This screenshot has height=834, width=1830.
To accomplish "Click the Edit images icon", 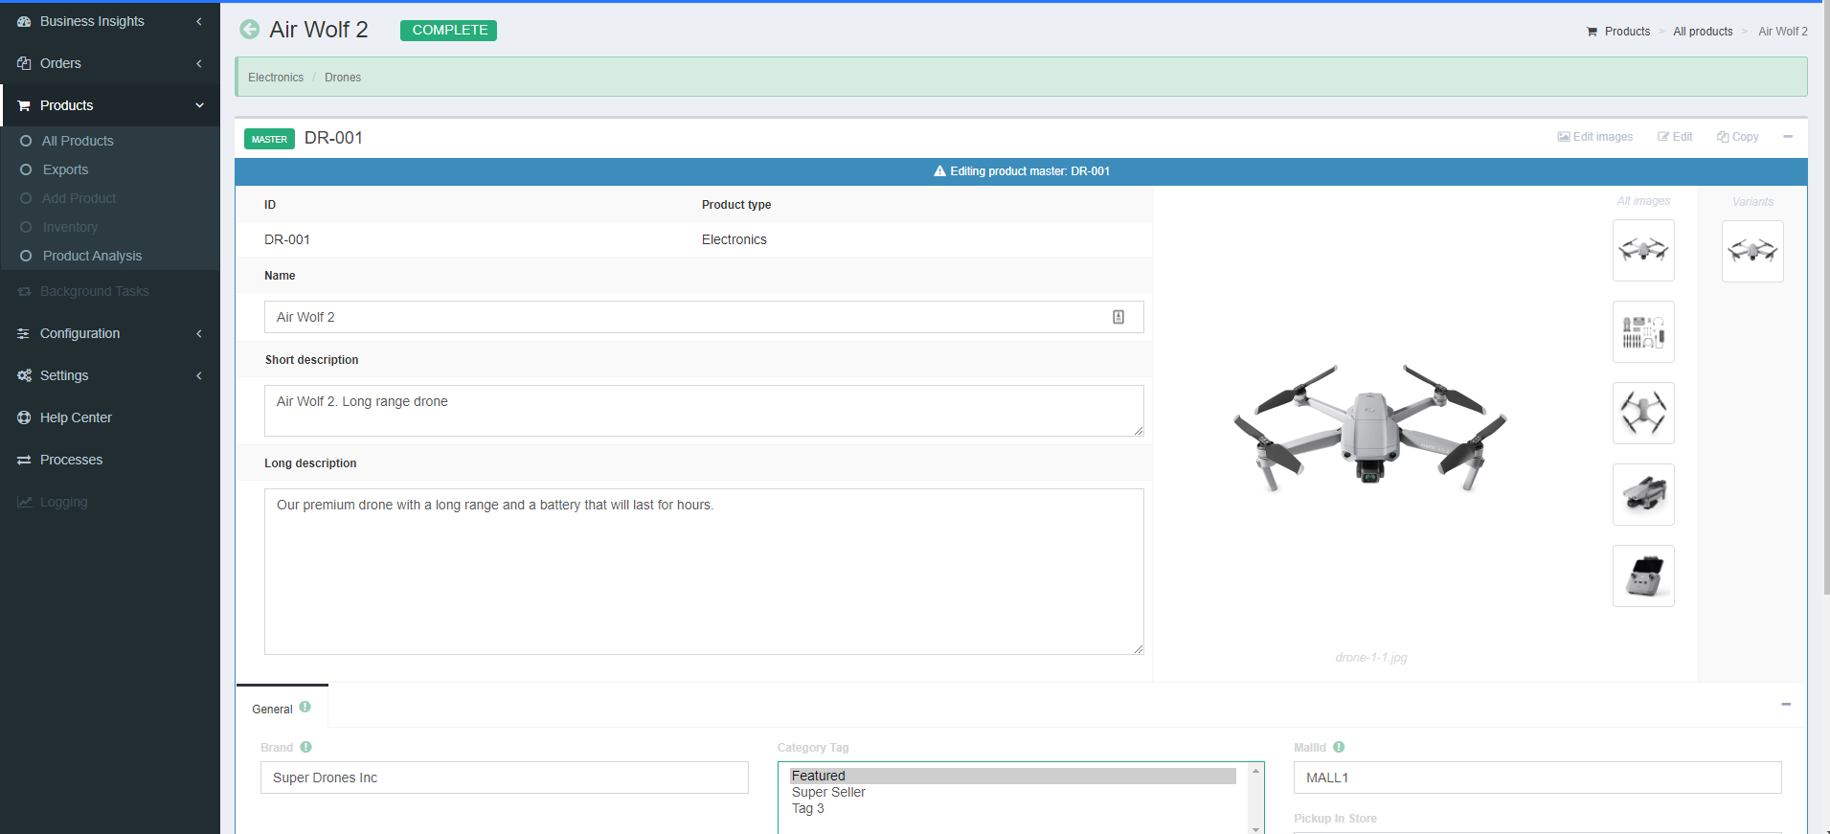I will pos(1564,137).
